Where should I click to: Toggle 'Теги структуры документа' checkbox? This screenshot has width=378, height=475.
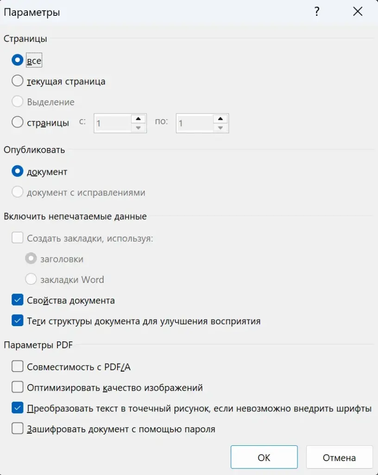point(18,321)
